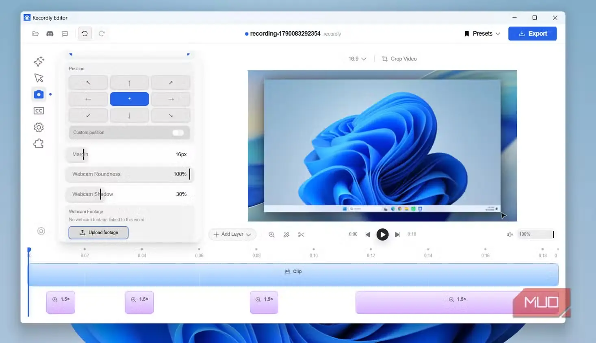Redo the last undone edit
596x343 pixels.
102,34
